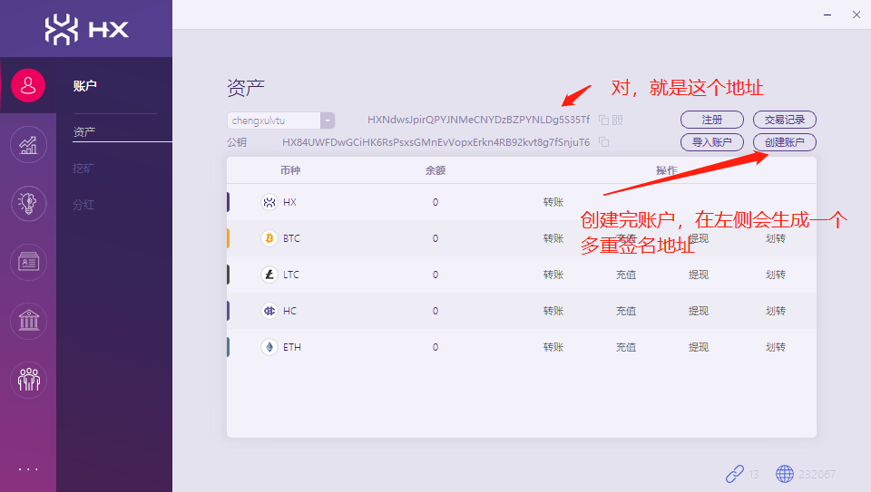Click 转账 in the ETH row
The height and width of the screenshot is (492, 871).
point(553,347)
